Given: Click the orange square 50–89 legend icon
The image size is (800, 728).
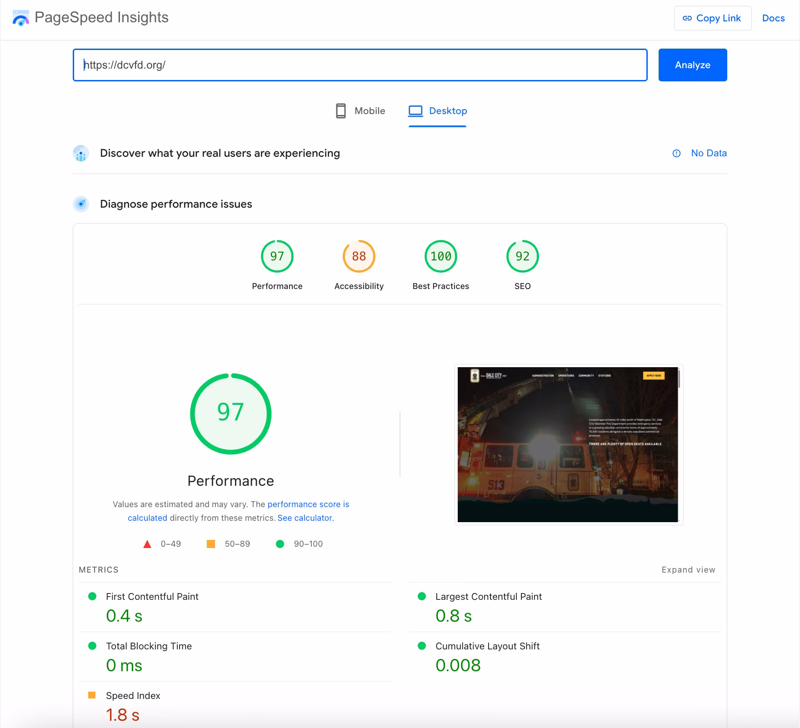Looking at the screenshot, I should coord(211,544).
